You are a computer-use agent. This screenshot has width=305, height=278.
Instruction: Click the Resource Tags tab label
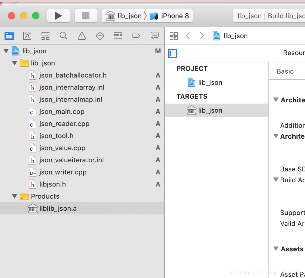[x=294, y=53]
